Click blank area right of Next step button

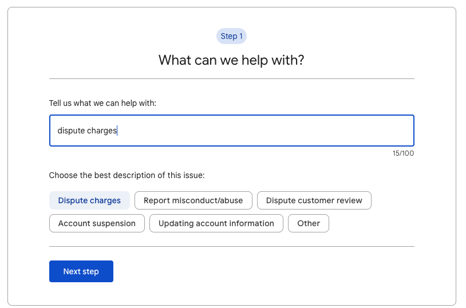pyautogui.click(x=258, y=271)
